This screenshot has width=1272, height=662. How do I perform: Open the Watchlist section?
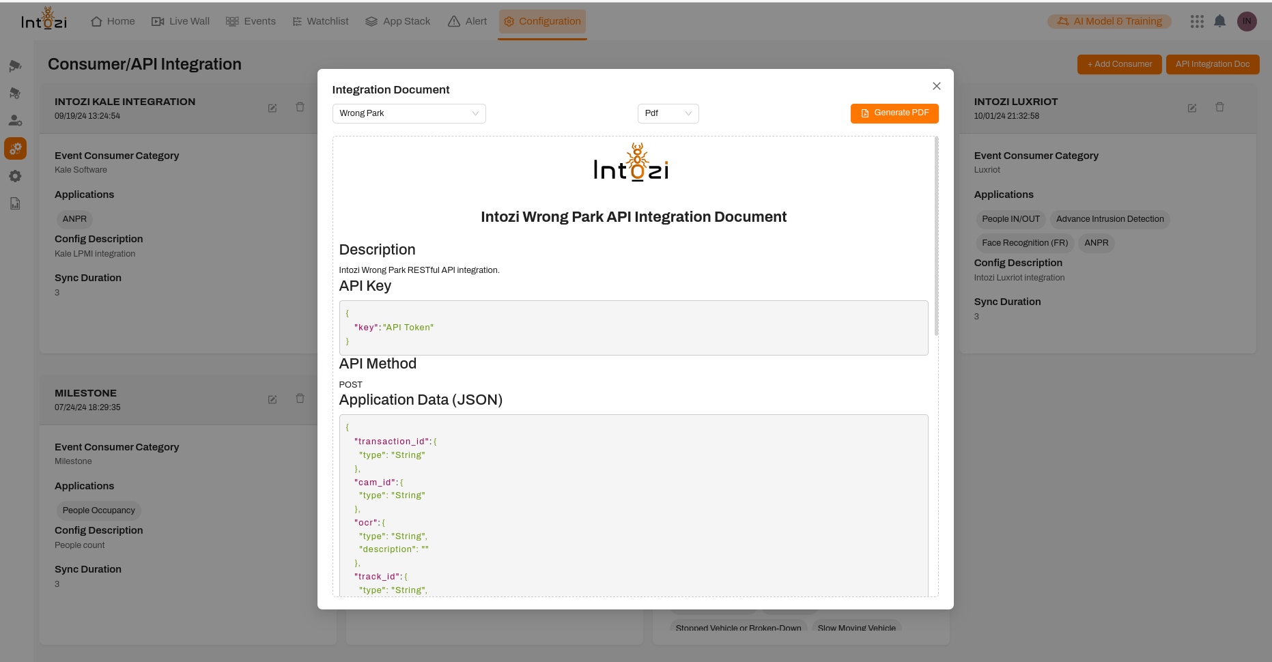pos(320,21)
